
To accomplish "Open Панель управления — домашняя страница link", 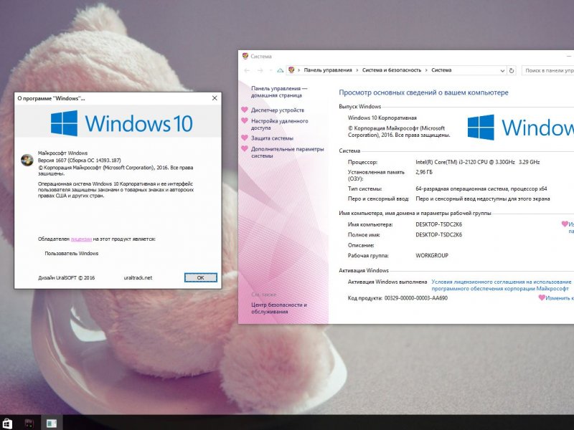I will click(x=279, y=92).
